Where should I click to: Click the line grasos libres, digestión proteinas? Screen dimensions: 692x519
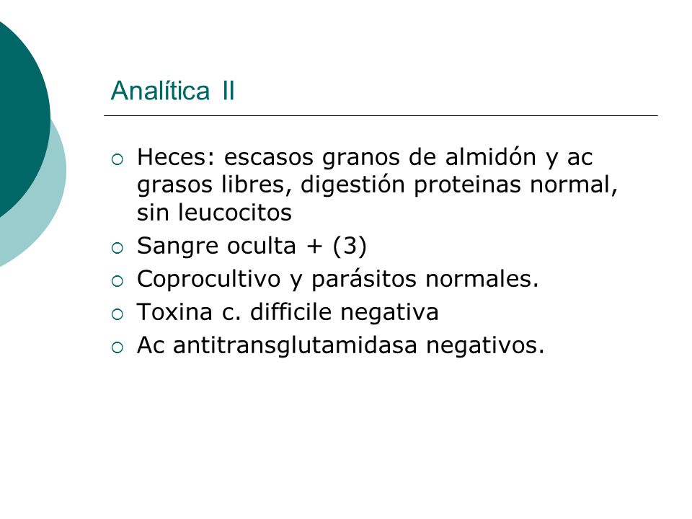[x=377, y=185]
